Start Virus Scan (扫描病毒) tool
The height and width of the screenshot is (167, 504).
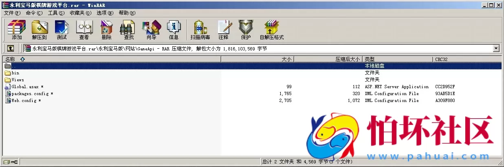click(200, 30)
